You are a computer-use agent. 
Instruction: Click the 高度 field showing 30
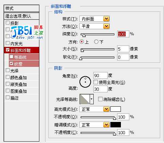pos(101,89)
